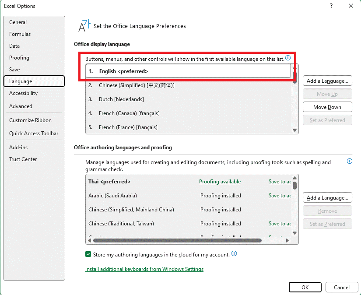Dismiss the dialog with Cancel
The height and width of the screenshot is (295, 361).
click(342, 287)
